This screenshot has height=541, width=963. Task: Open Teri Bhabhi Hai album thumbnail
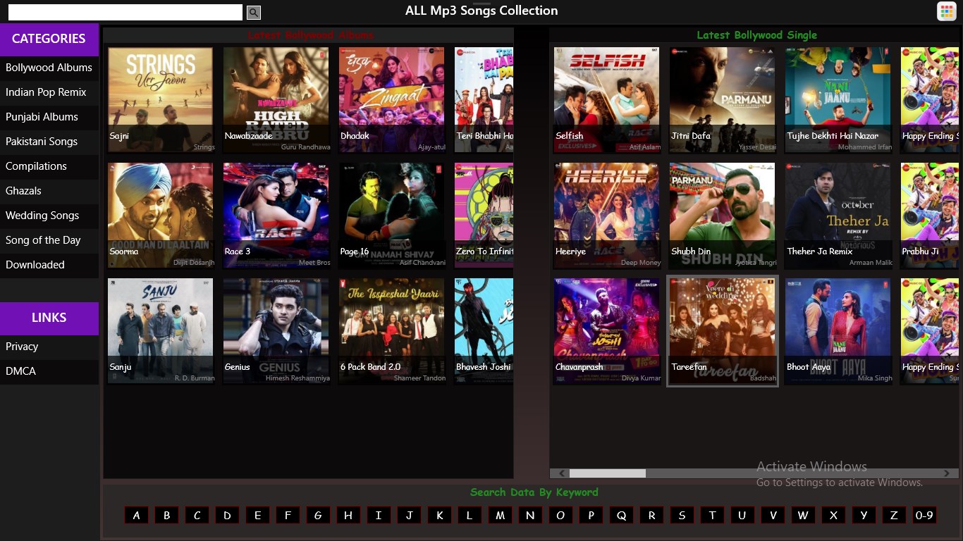[x=484, y=100]
